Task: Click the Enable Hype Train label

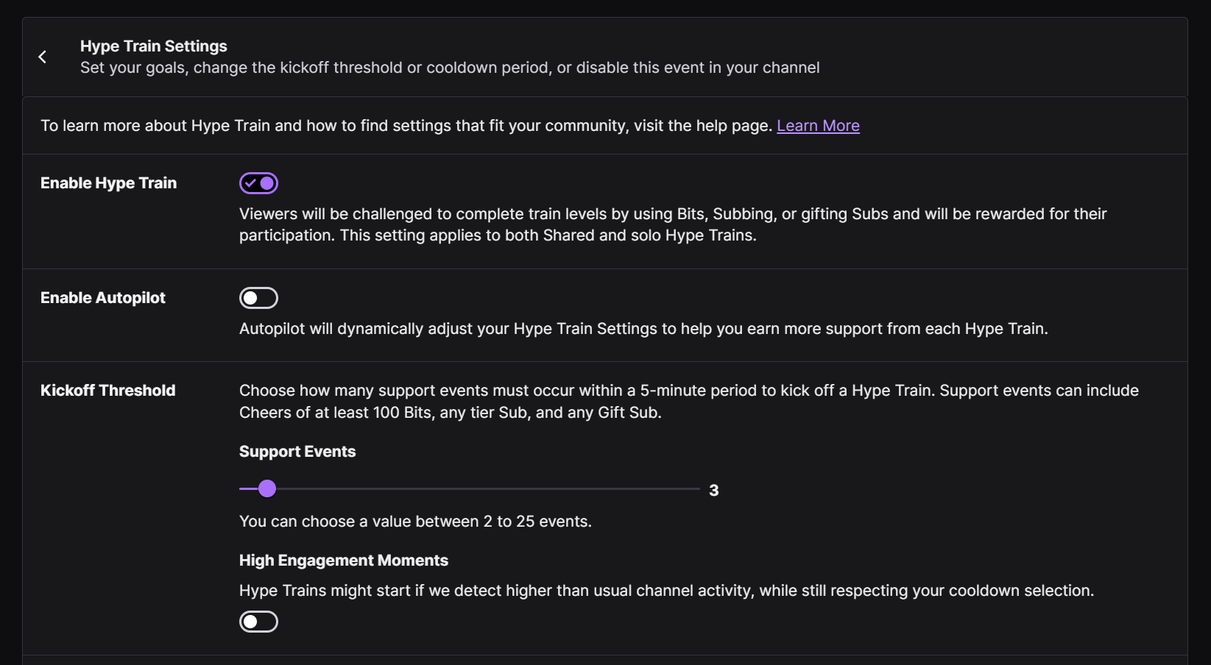Action: click(108, 183)
